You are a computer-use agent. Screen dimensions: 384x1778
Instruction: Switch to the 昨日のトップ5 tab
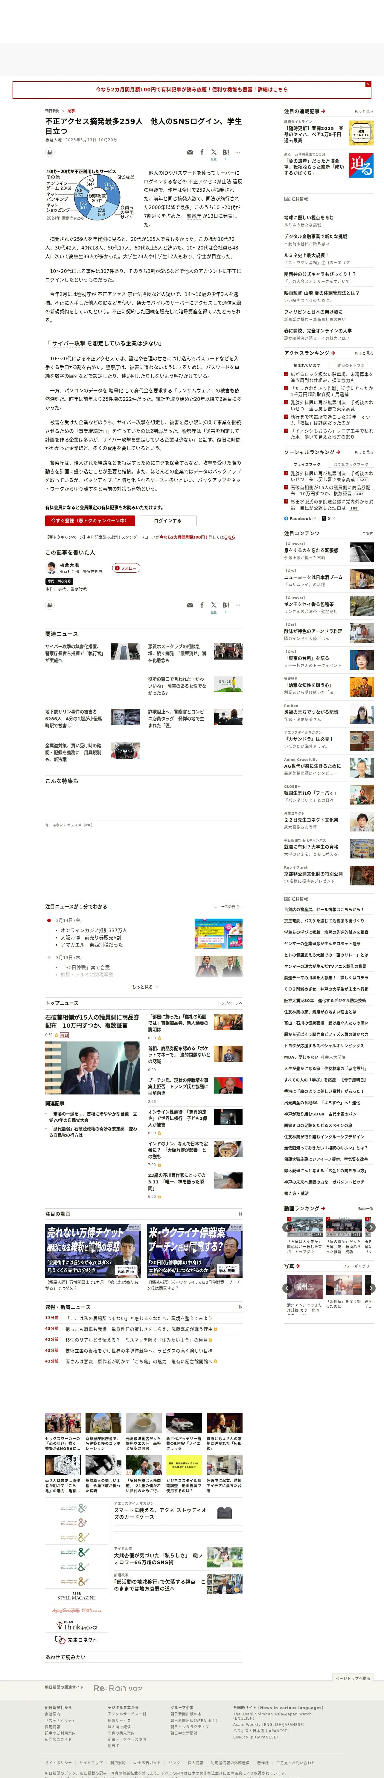[351, 365]
